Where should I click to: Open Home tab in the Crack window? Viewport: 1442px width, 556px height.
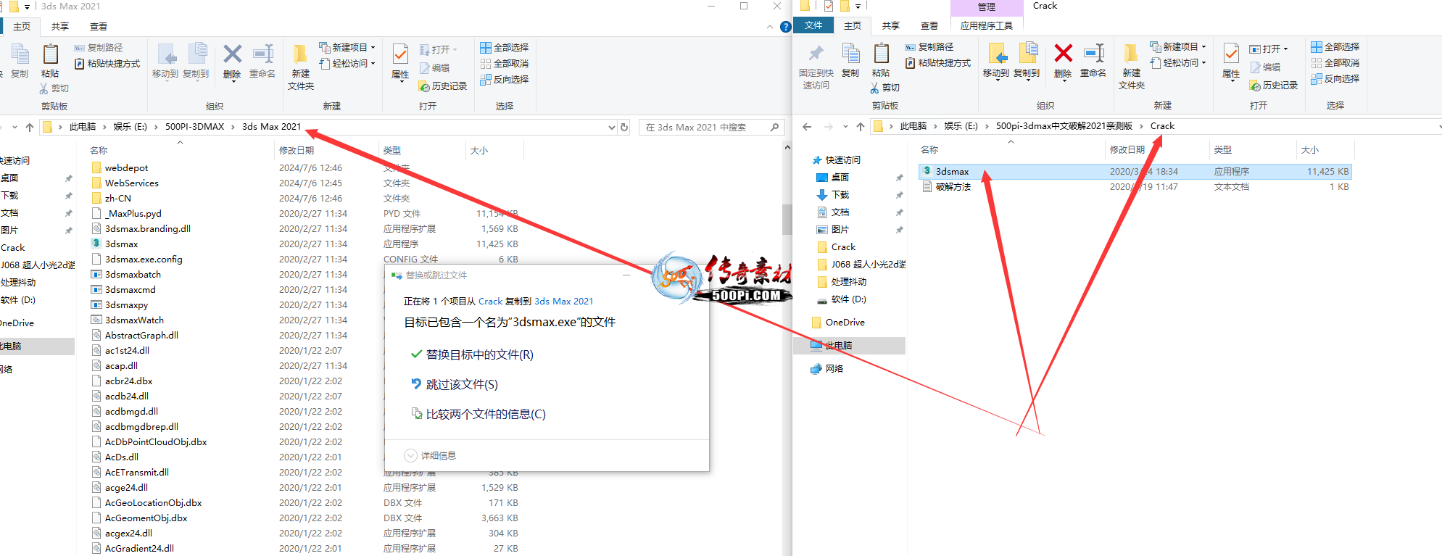(x=853, y=25)
